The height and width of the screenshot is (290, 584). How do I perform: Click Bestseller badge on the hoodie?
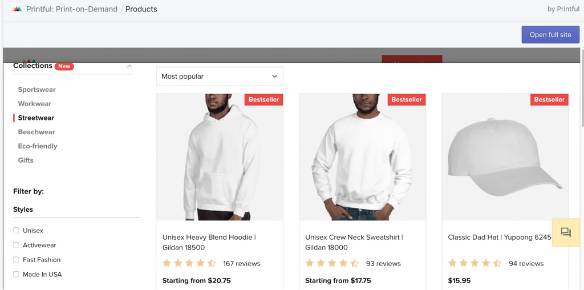coord(263,99)
